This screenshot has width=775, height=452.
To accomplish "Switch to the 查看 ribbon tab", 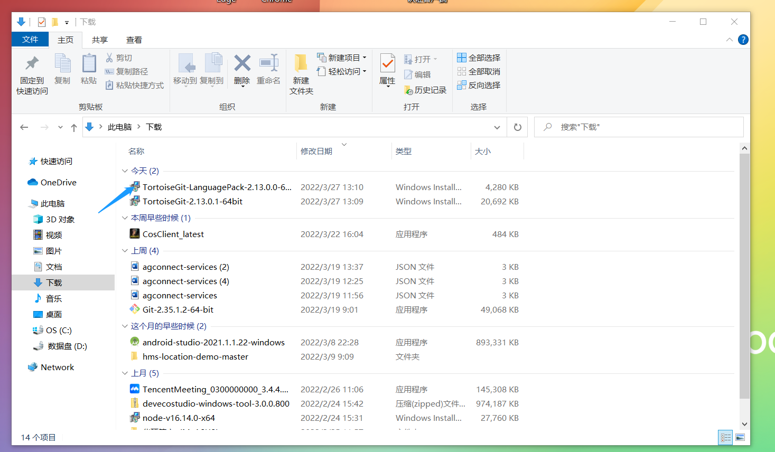I will pyautogui.click(x=134, y=40).
